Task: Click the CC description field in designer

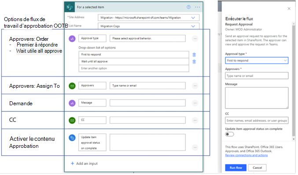Action: pyautogui.click(x=147, y=120)
